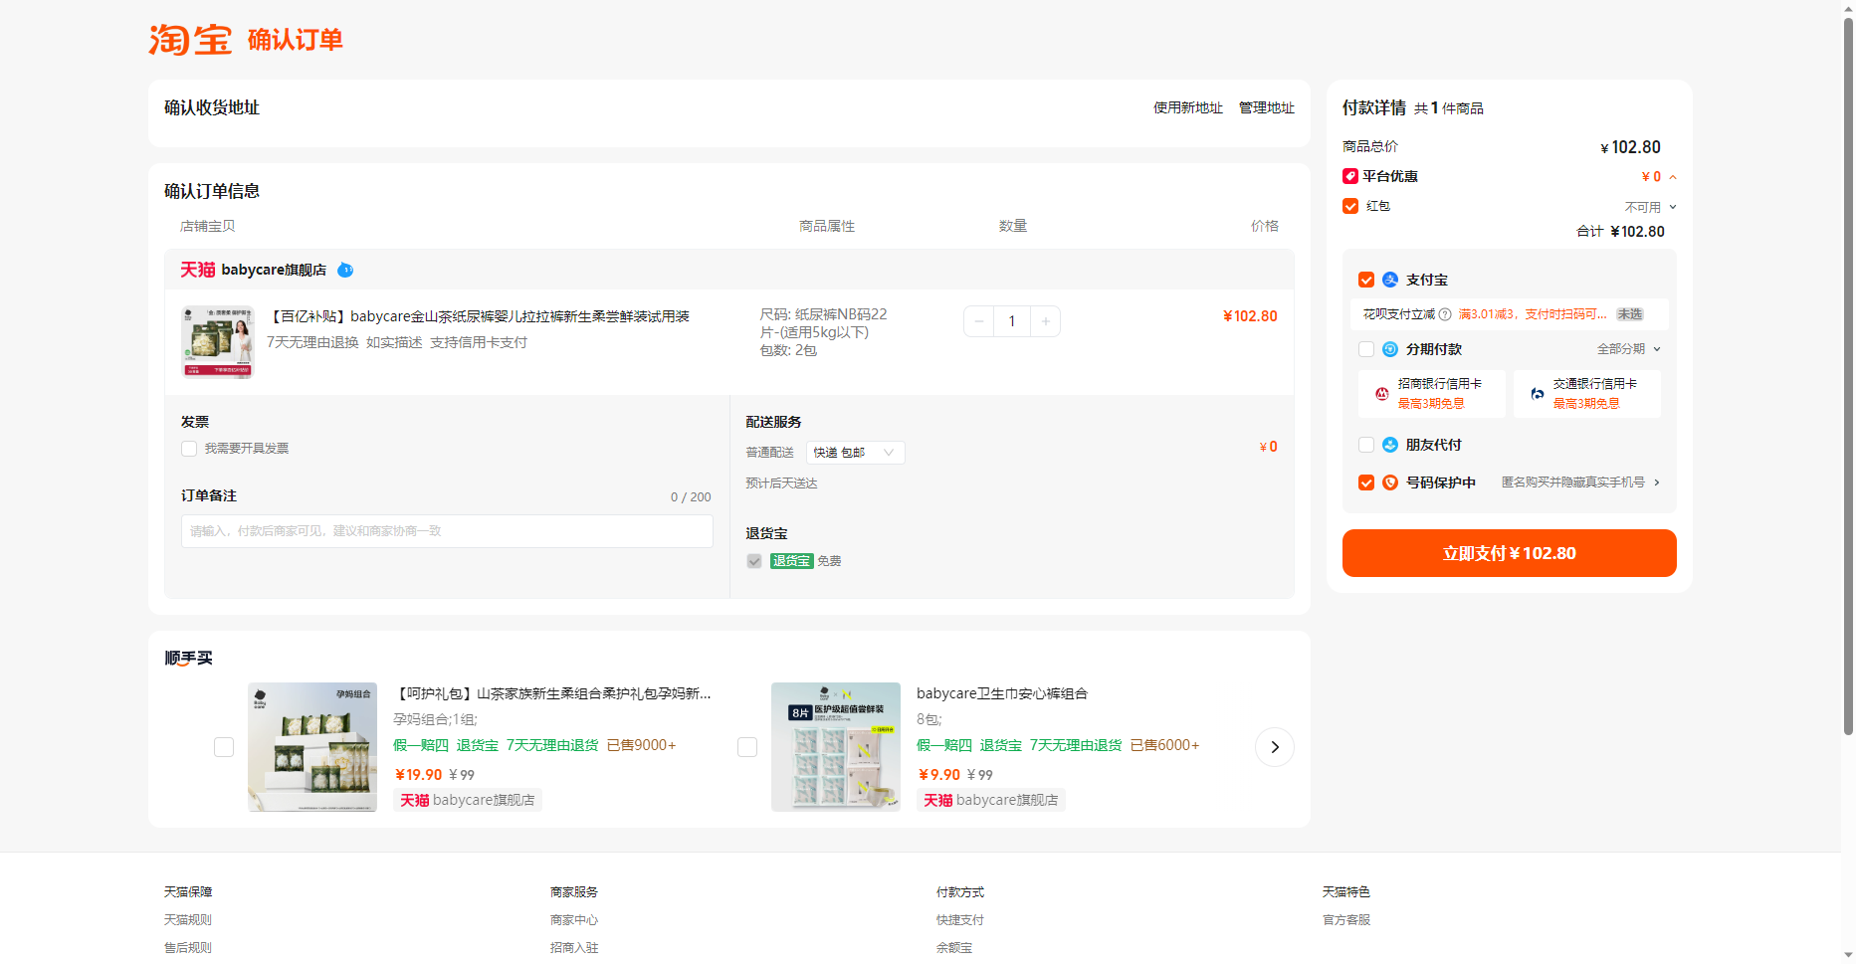Click the 已售9000+ sales label
This screenshot has width=1856, height=964.
[x=641, y=745]
